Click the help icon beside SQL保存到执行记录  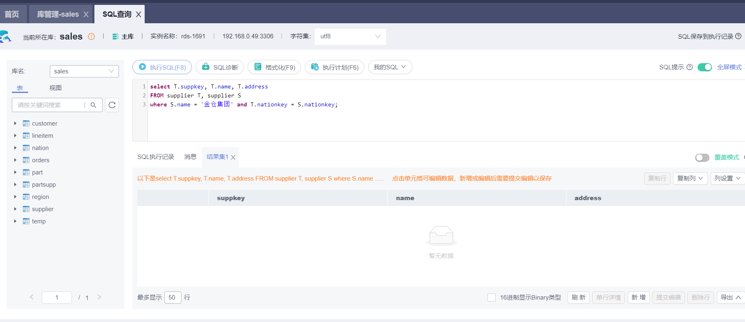tap(738, 36)
